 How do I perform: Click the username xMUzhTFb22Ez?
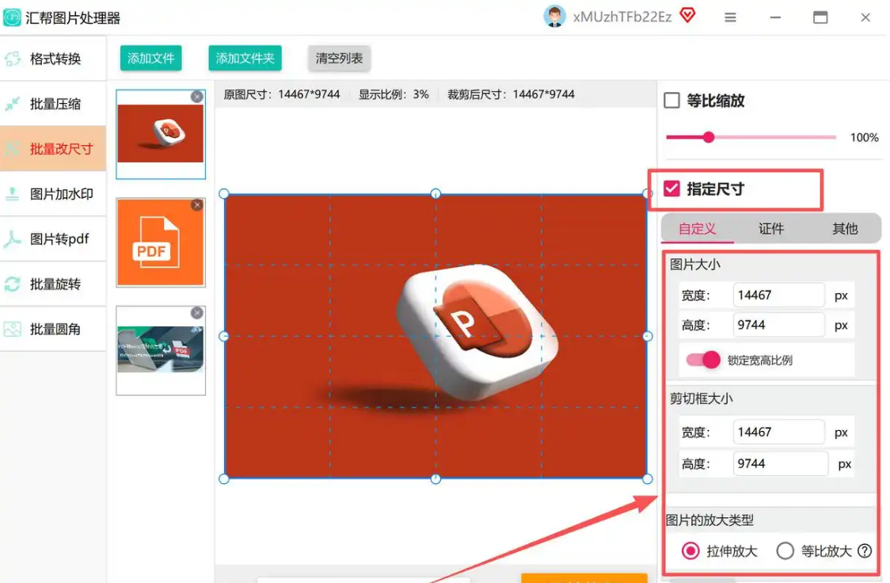pyautogui.click(x=622, y=17)
